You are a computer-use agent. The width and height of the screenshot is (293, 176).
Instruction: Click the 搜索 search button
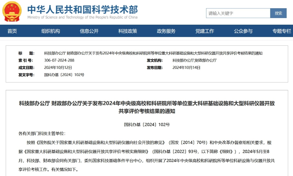278,13
